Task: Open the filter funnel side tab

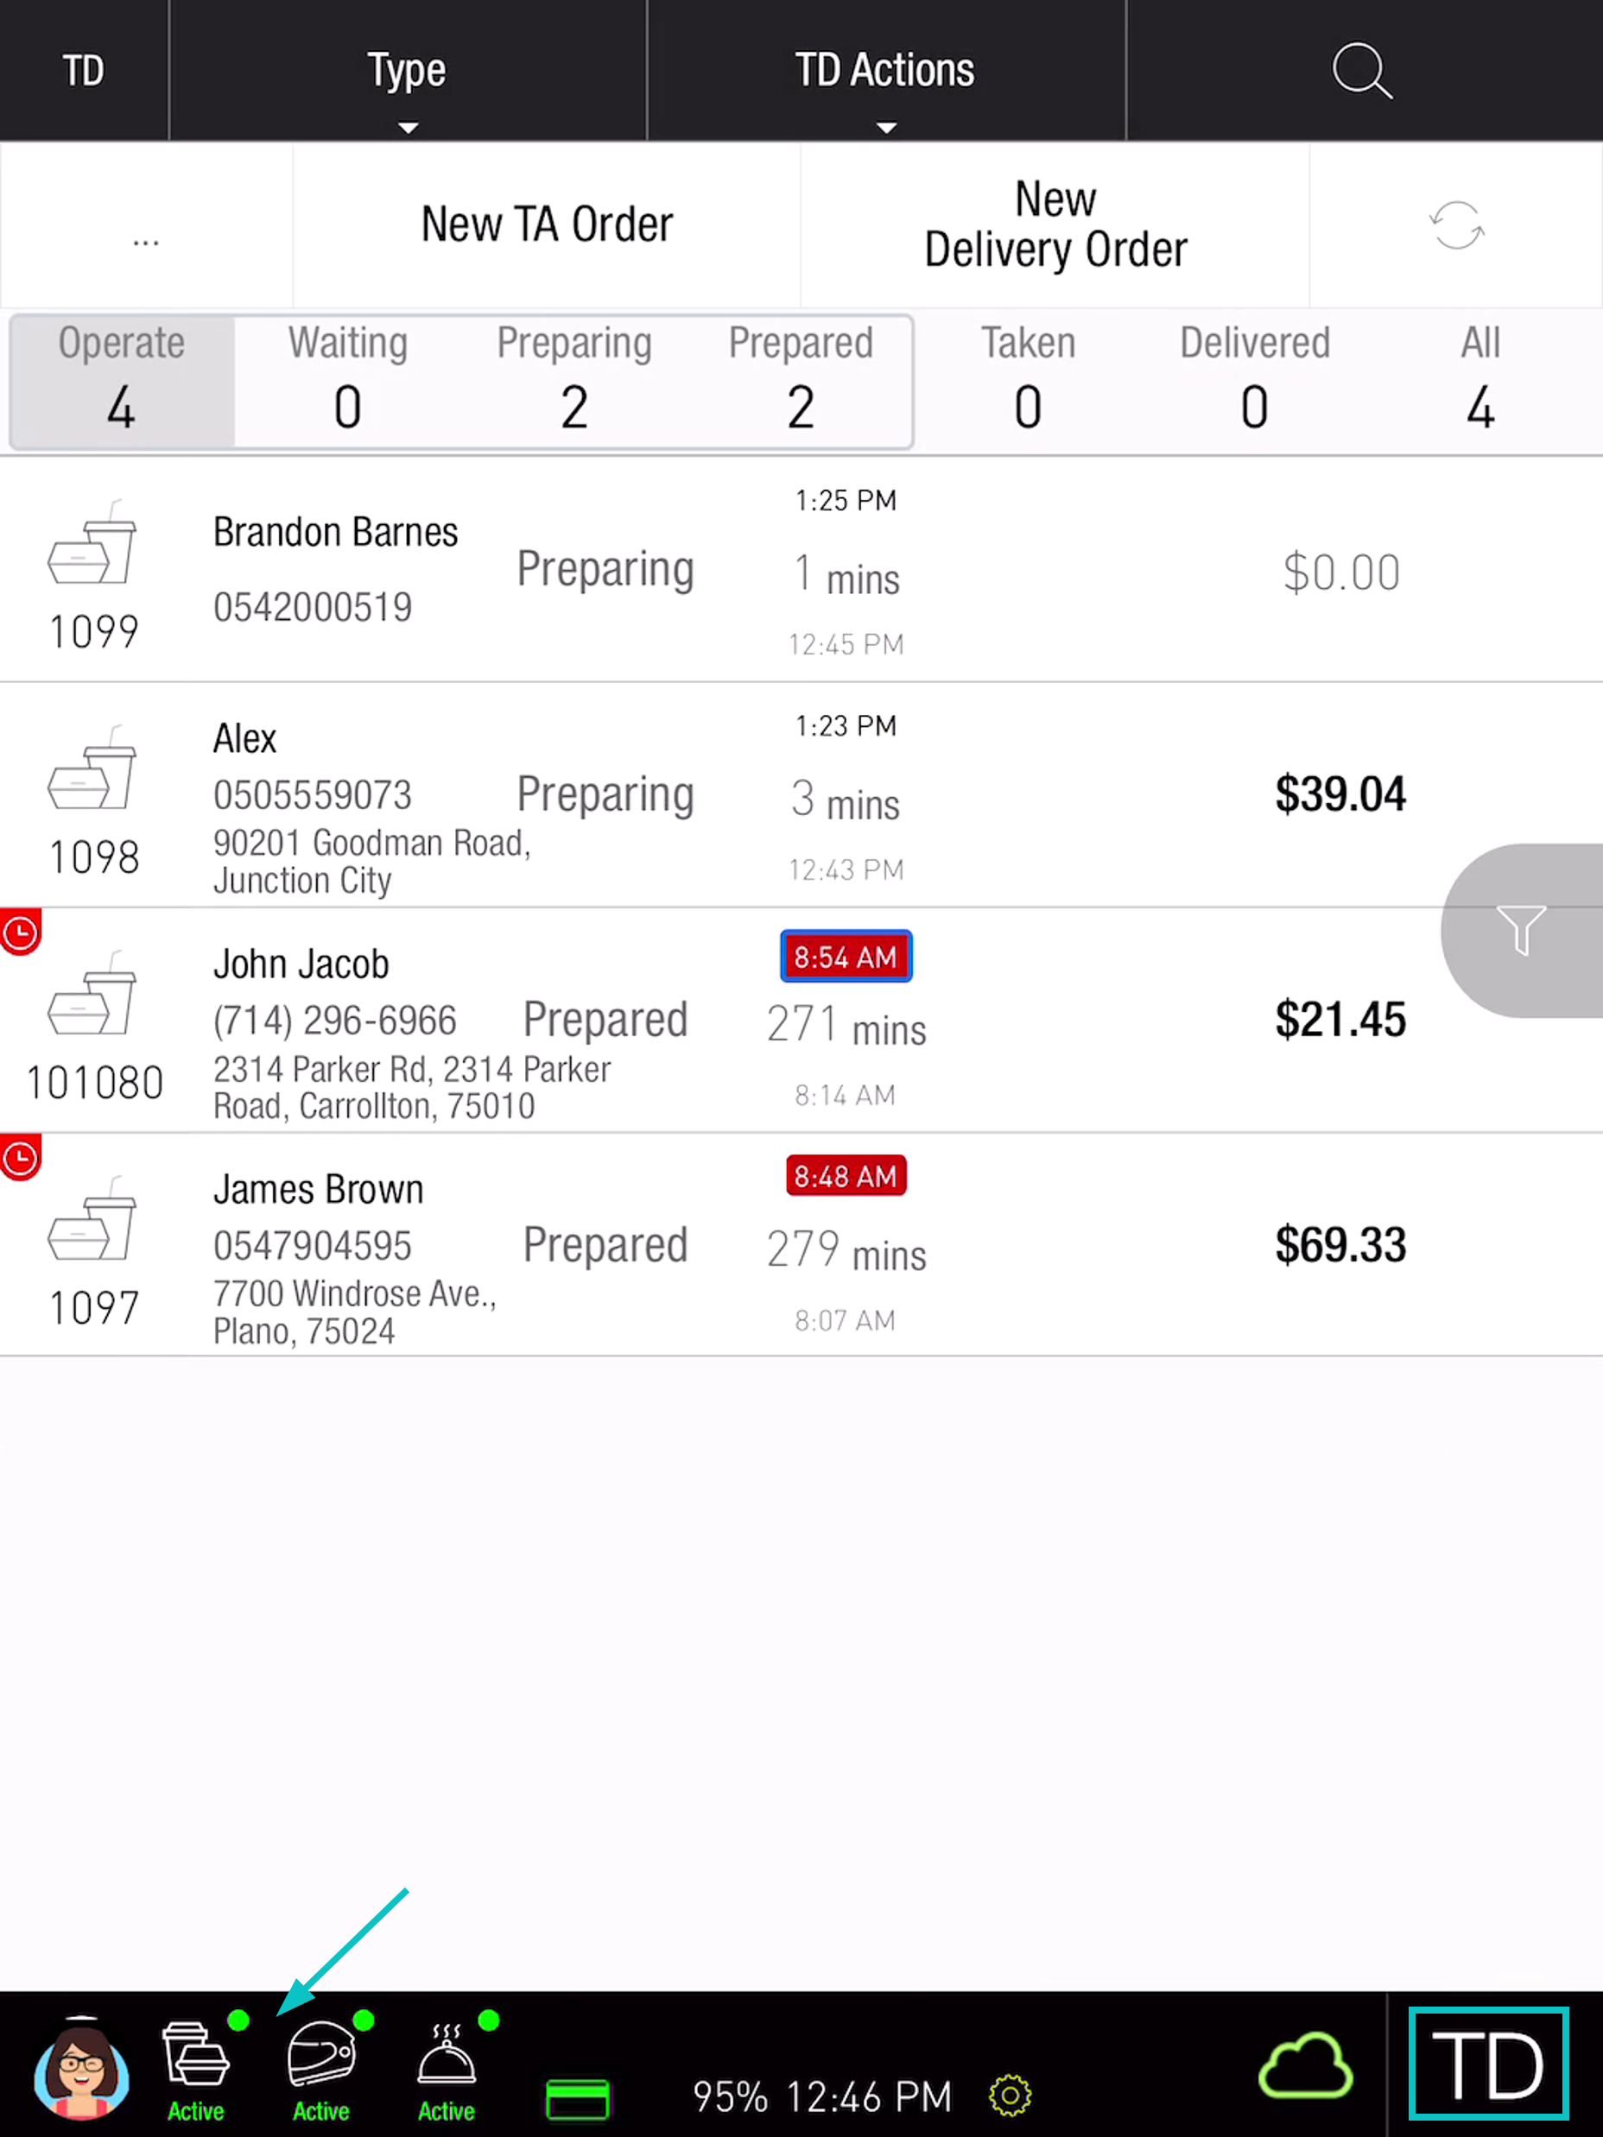Action: 1522,930
